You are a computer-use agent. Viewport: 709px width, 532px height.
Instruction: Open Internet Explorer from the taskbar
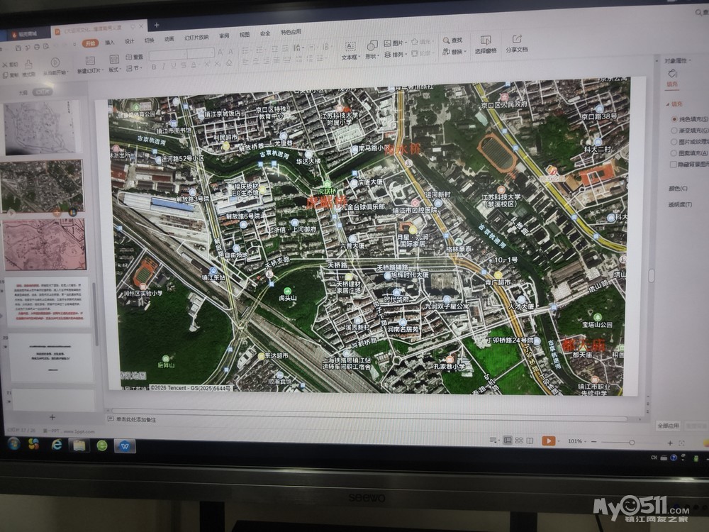[57, 445]
